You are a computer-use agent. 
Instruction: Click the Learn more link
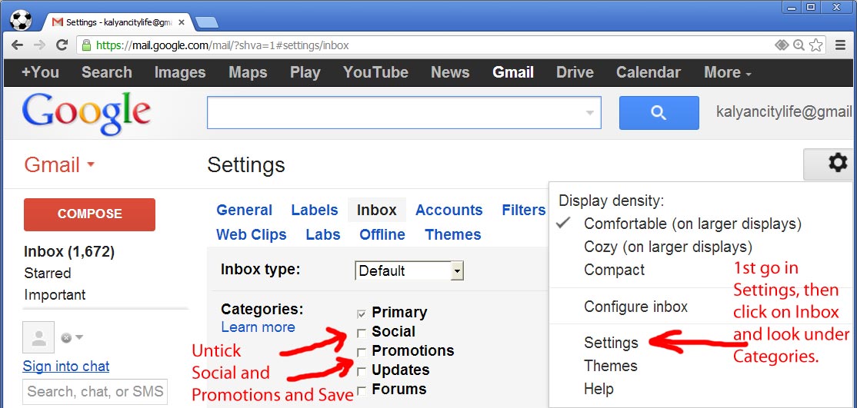[x=258, y=327]
